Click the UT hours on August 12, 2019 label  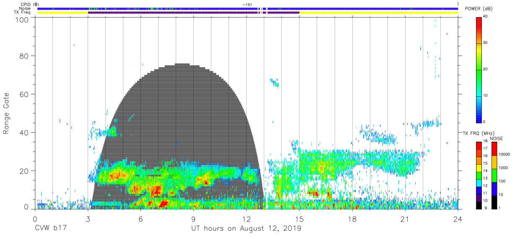(x=246, y=229)
